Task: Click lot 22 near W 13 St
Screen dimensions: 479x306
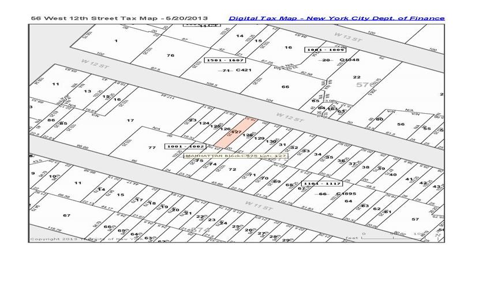Action: pyautogui.click(x=357, y=77)
